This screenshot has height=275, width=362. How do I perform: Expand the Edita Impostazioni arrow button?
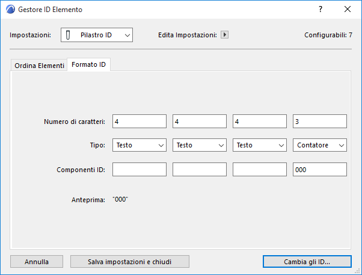tap(225, 35)
